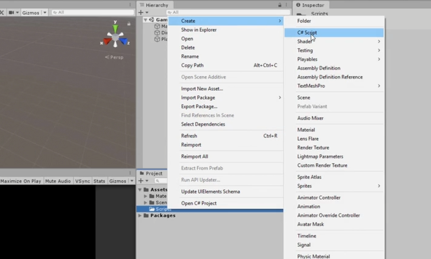The width and height of the screenshot is (431, 259).
Task: Click the + icon in the Project panel
Action: [140, 180]
